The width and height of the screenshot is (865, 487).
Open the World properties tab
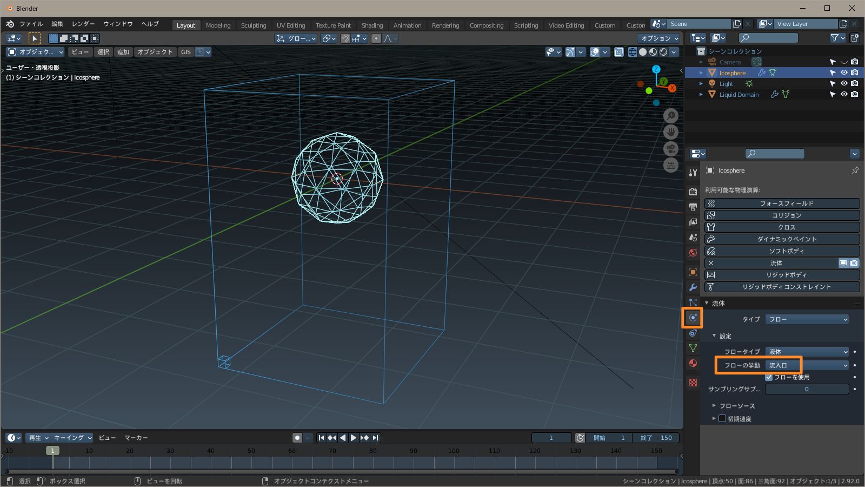click(693, 253)
